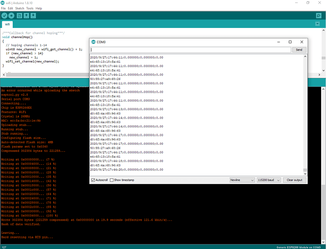Open Serial Monitor magnifier icon
This screenshot has height=249, width=326.
point(319,16)
